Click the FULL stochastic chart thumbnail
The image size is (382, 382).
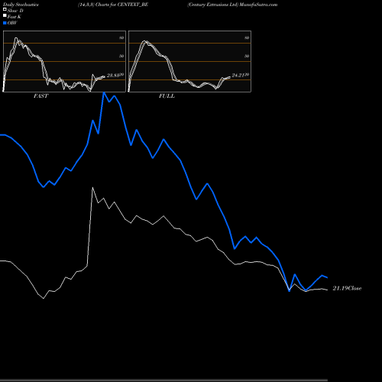coord(189,61)
